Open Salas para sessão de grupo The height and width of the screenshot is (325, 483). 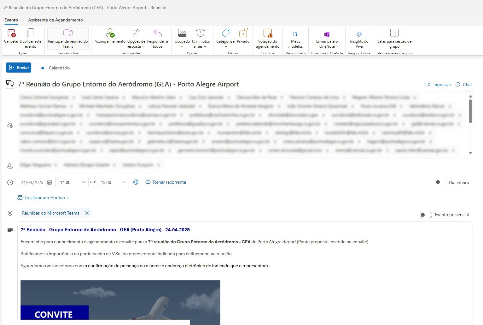pyautogui.click(x=394, y=38)
